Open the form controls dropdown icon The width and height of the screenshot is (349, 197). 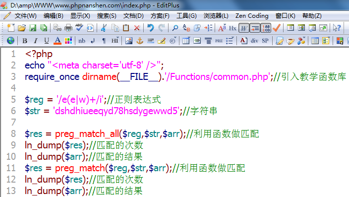(326, 41)
